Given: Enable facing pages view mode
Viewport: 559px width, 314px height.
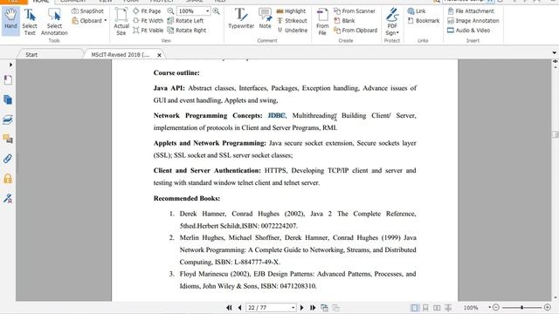Looking at the screenshot, I should (437, 308).
